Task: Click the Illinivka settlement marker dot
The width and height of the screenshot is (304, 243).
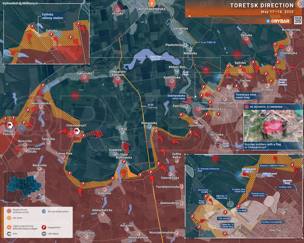Action: (x=118, y=9)
